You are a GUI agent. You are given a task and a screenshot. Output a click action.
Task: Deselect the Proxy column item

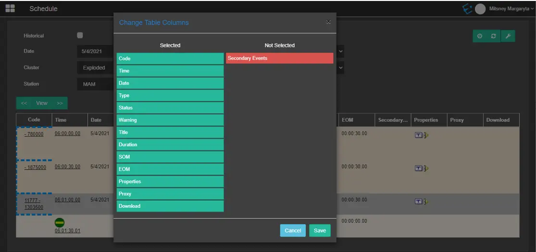[170, 194]
